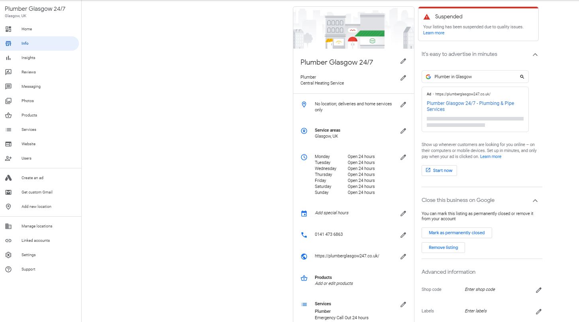Edit the Shop code pencil icon
This screenshot has height=322, width=579.
point(539,290)
